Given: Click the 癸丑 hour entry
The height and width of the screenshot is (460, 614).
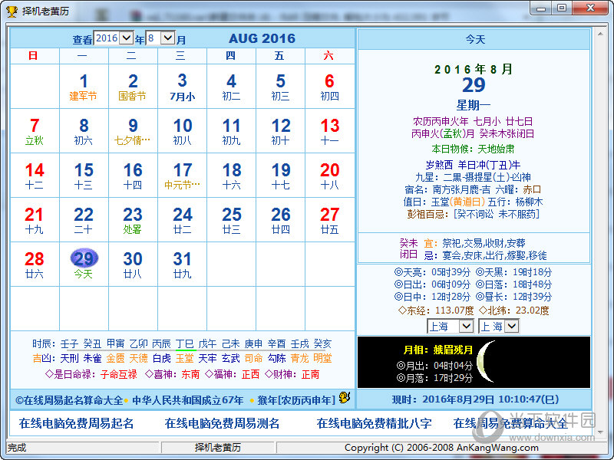Looking at the screenshot, I should point(92,343).
